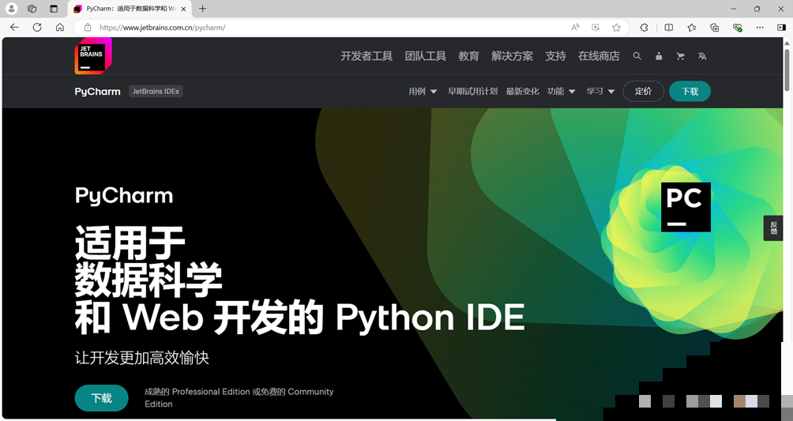The width and height of the screenshot is (793, 421).
Task: Click the large 下载 button in hero
Action: point(102,398)
